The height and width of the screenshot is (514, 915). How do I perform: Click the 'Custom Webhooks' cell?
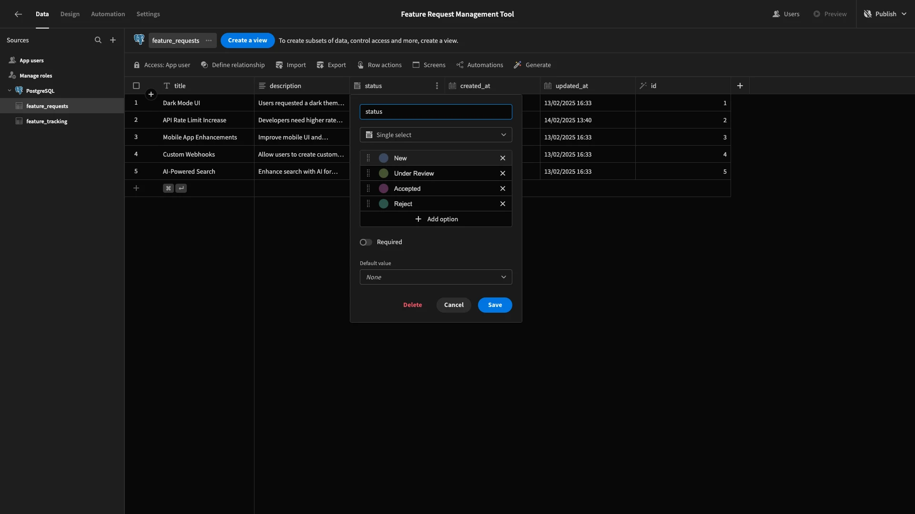point(206,154)
